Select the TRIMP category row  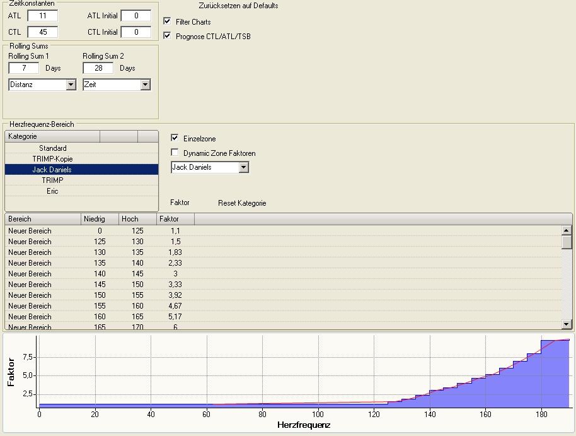click(81, 180)
